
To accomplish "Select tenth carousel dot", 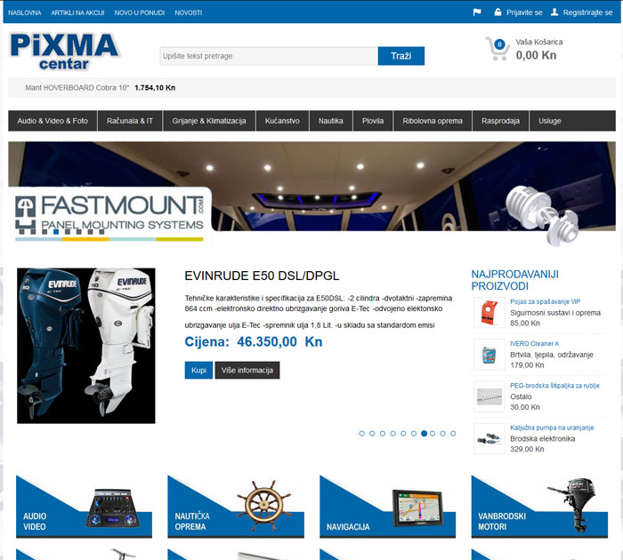I will pyautogui.click(x=453, y=434).
